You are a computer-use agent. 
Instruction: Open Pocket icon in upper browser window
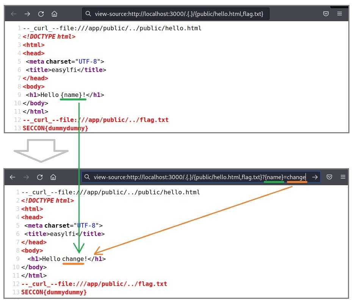[x=326, y=14]
